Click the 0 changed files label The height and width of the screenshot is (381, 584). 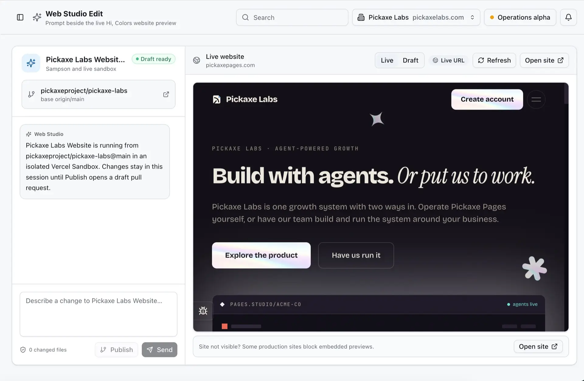coord(48,350)
